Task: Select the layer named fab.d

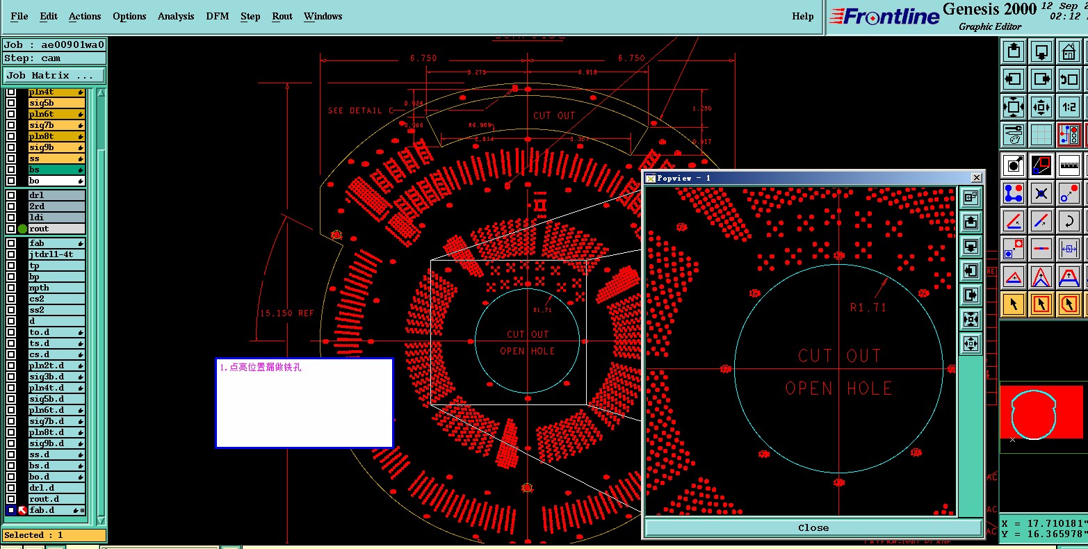Action: tap(57, 510)
